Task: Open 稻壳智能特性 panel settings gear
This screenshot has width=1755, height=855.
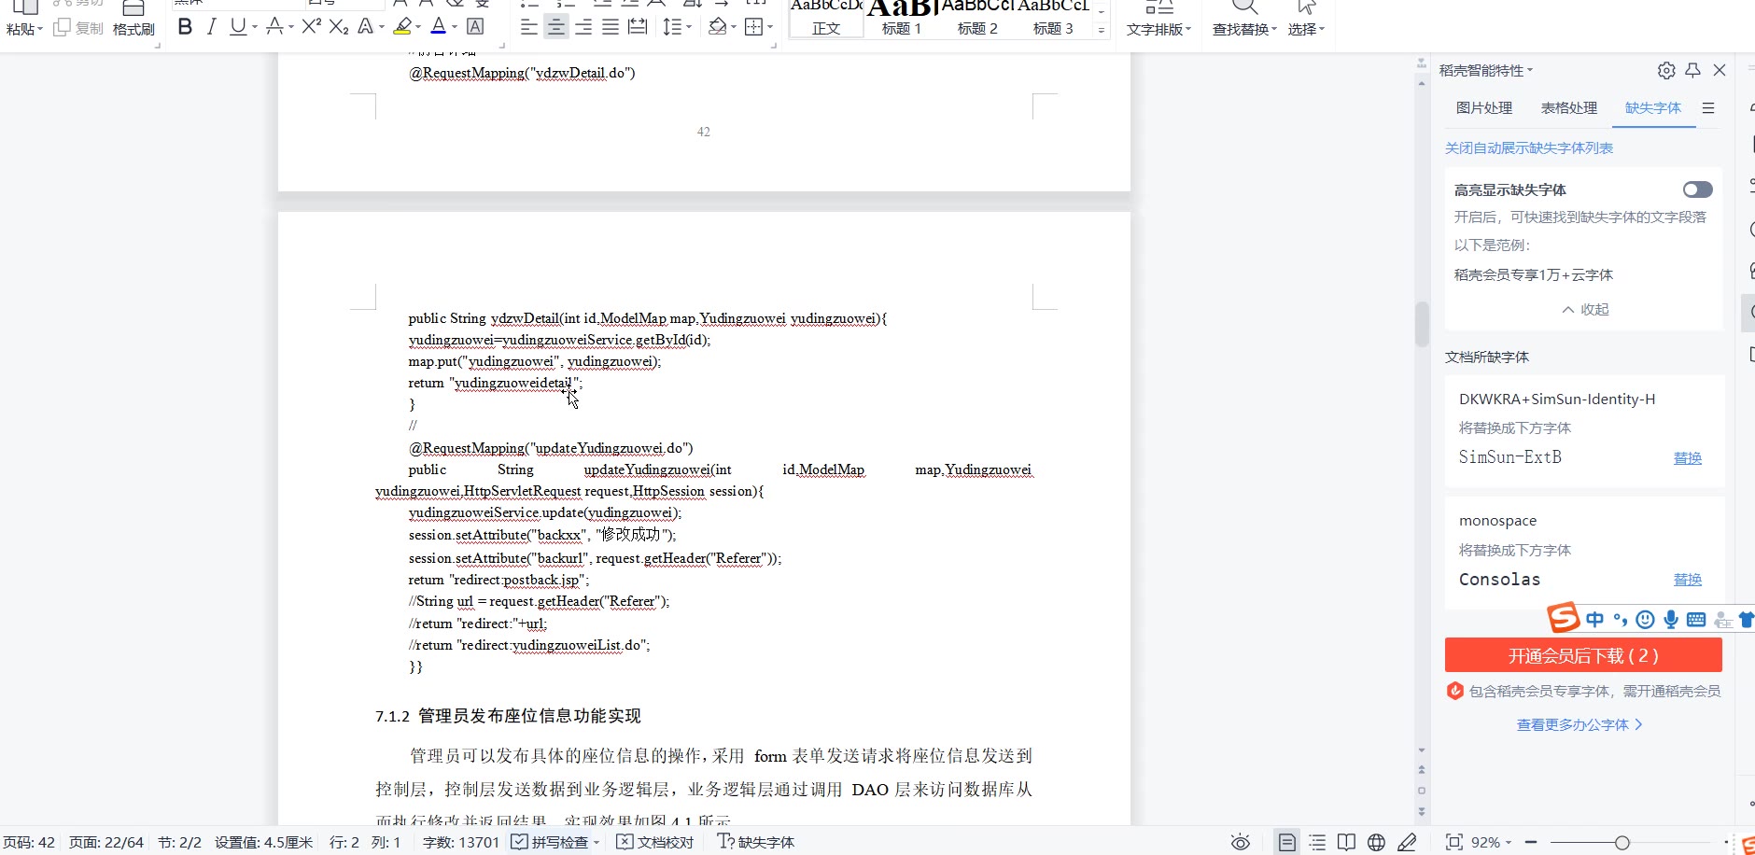Action: tap(1666, 70)
